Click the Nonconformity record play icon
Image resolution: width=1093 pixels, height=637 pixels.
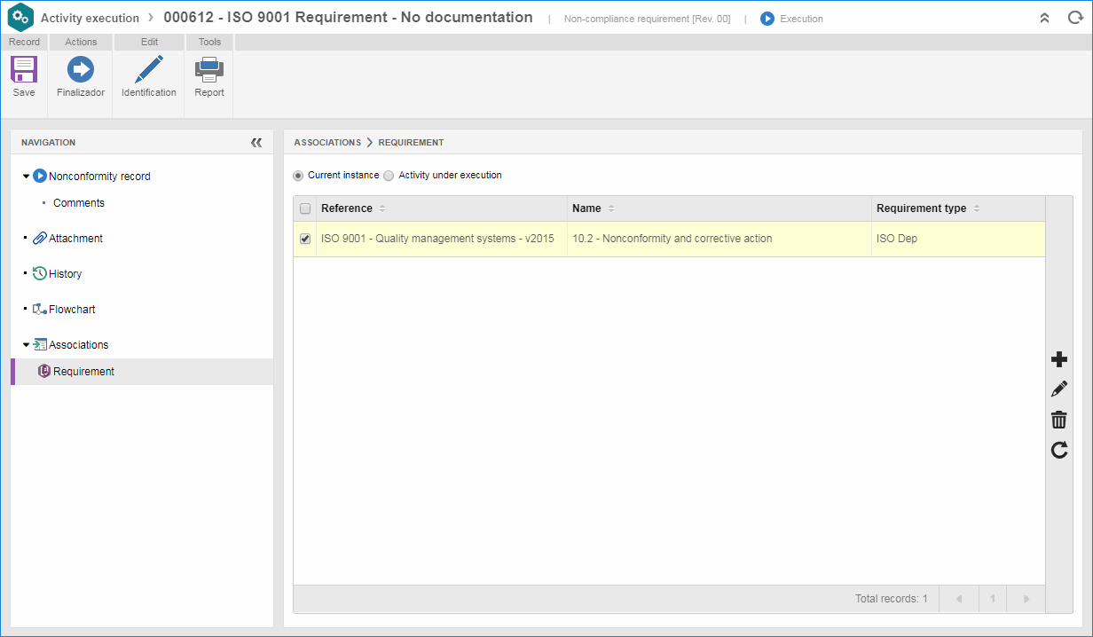click(x=40, y=176)
